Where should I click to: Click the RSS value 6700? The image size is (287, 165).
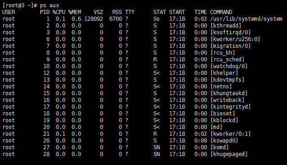point(116,19)
